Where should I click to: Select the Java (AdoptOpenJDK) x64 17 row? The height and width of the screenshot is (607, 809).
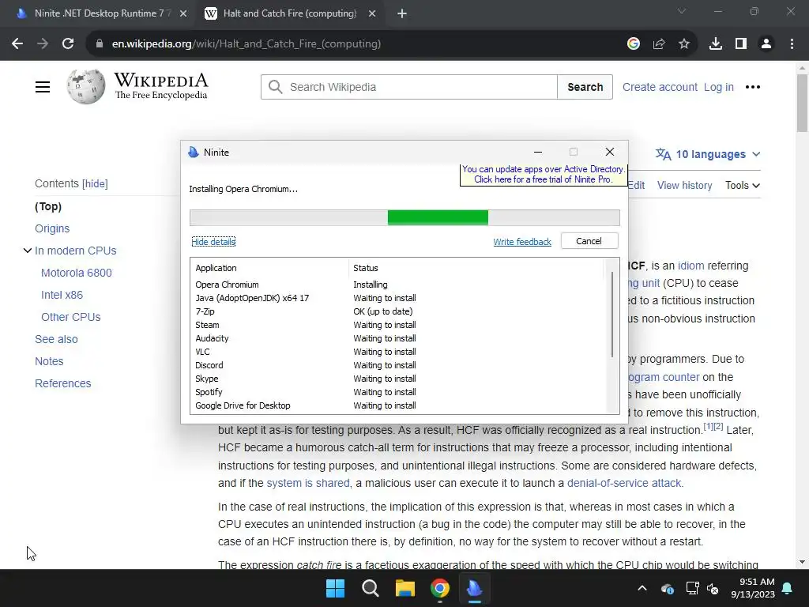tap(397, 298)
